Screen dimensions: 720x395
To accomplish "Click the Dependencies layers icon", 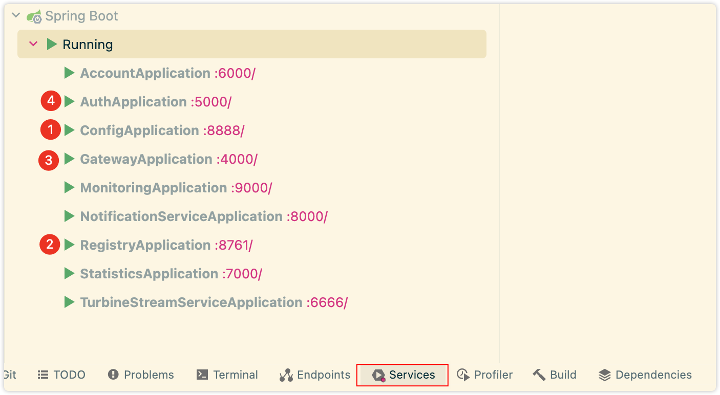I will (x=605, y=375).
